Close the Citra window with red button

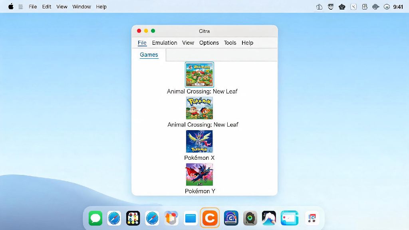(x=139, y=31)
